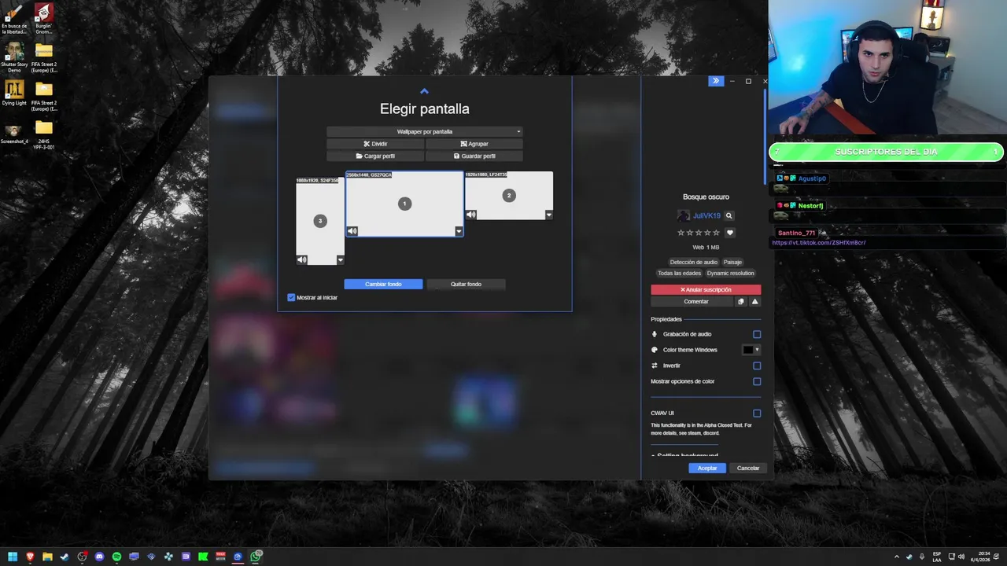Open Brave browser from taskbar
Viewport: 1007px width, 566px height.
pos(31,557)
